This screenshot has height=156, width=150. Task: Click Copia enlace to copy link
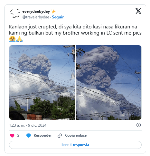click(x=76, y=135)
